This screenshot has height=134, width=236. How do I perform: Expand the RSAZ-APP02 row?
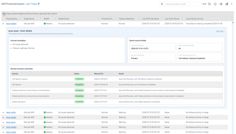pyautogui.click(x=3, y=132)
